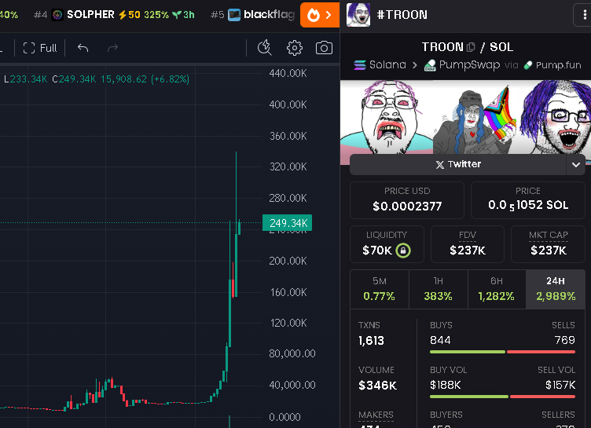The width and height of the screenshot is (591, 428).
Task: Click the 440.00K price axis label
Action: 288,73
